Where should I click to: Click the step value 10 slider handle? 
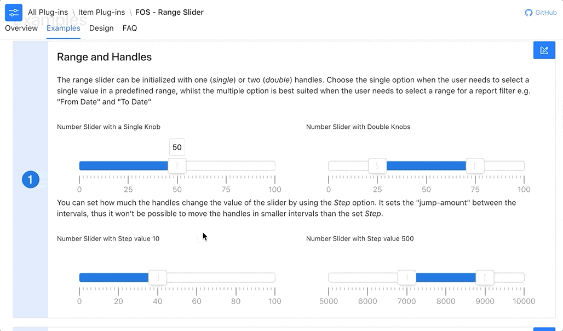pos(158,277)
